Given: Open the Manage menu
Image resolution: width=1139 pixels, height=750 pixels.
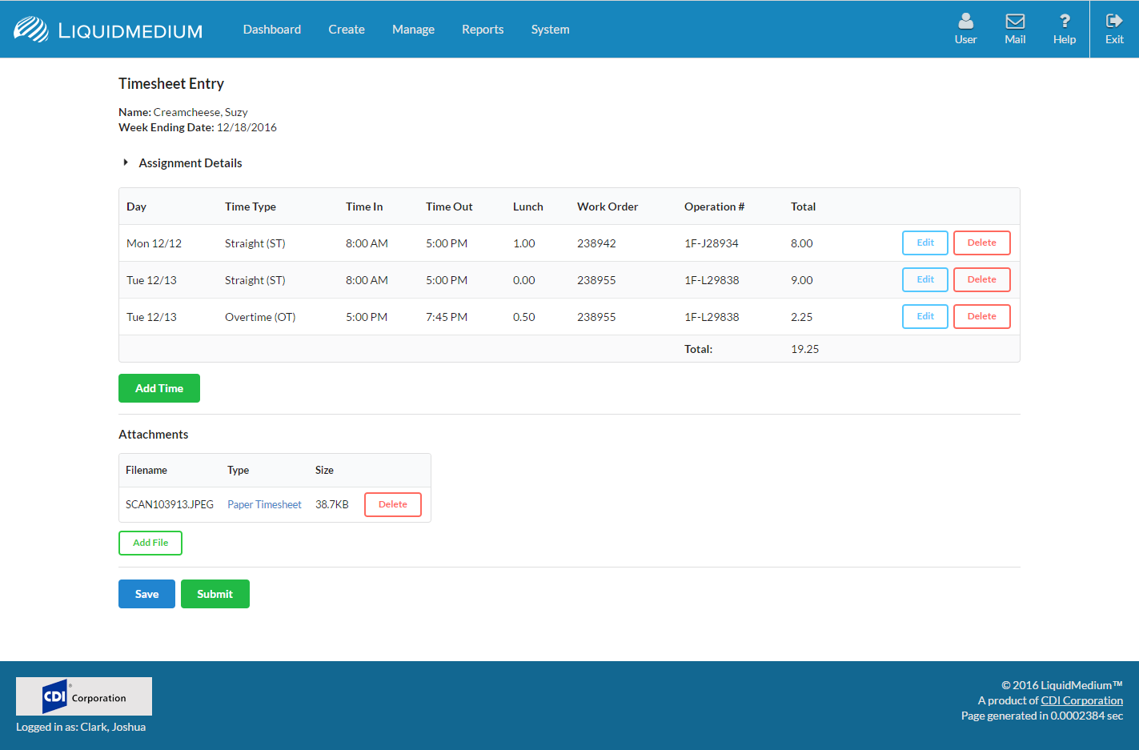Looking at the screenshot, I should click(413, 30).
